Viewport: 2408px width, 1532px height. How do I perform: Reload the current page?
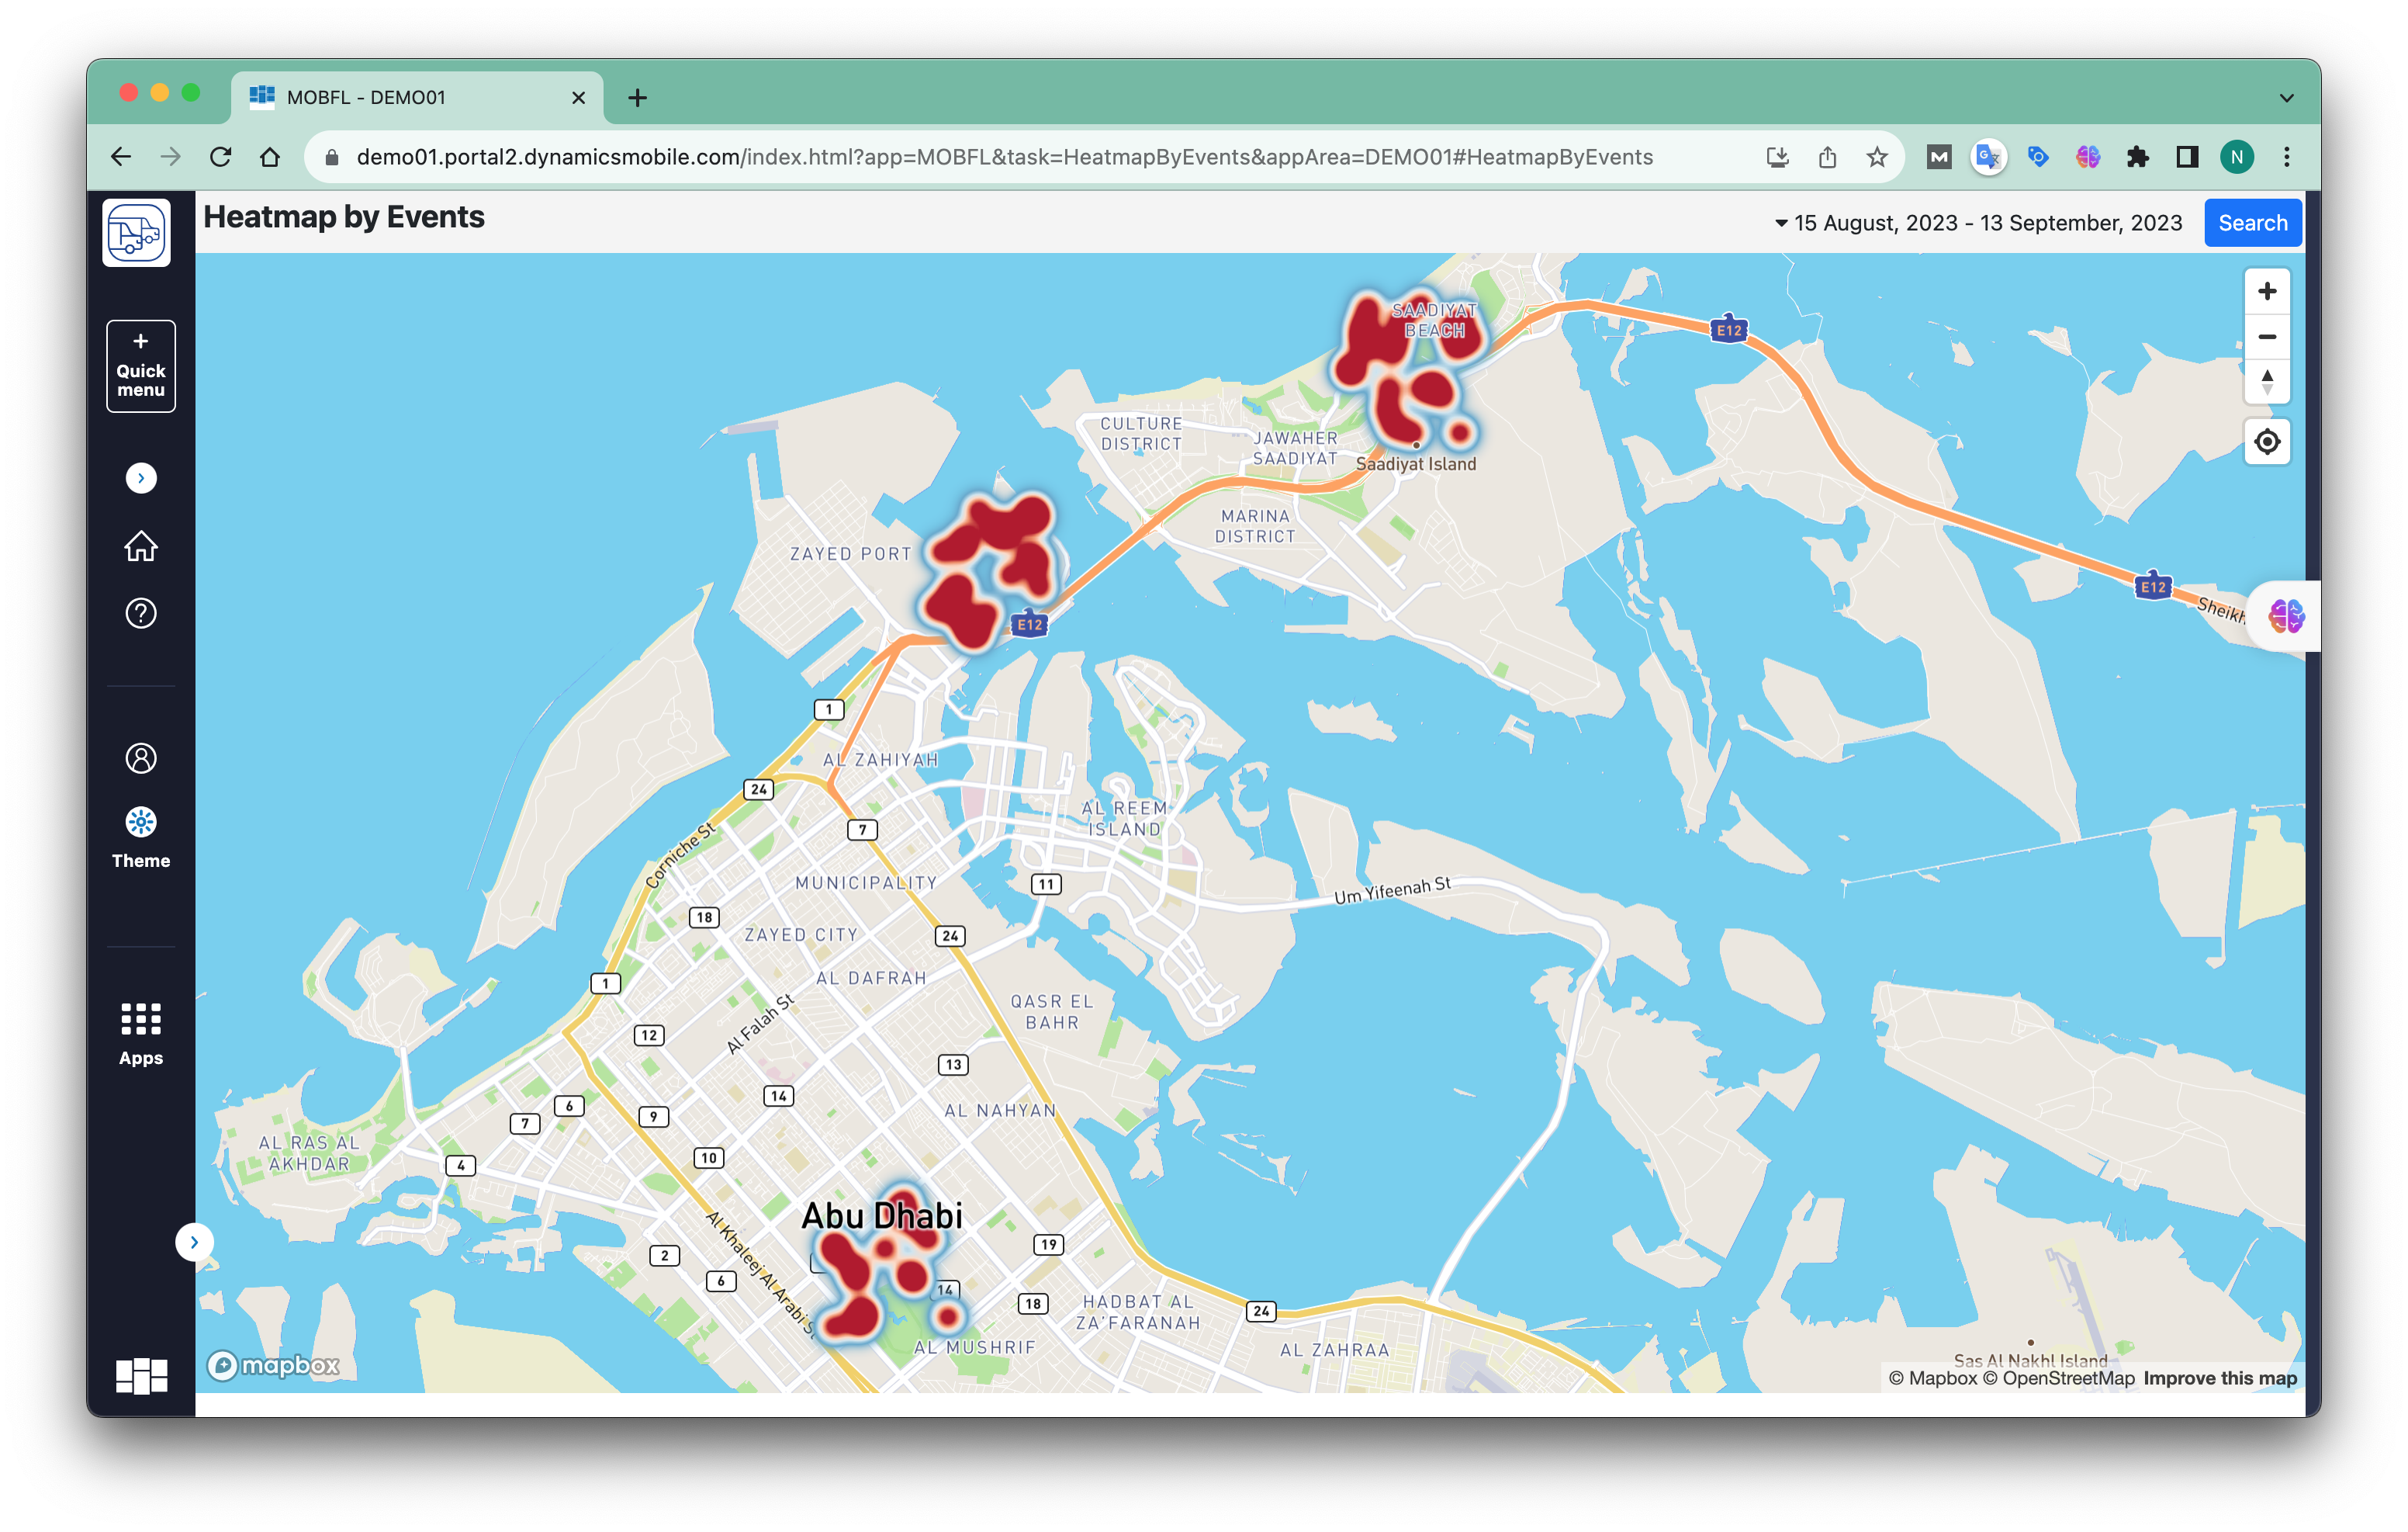(x=221, y=156)
